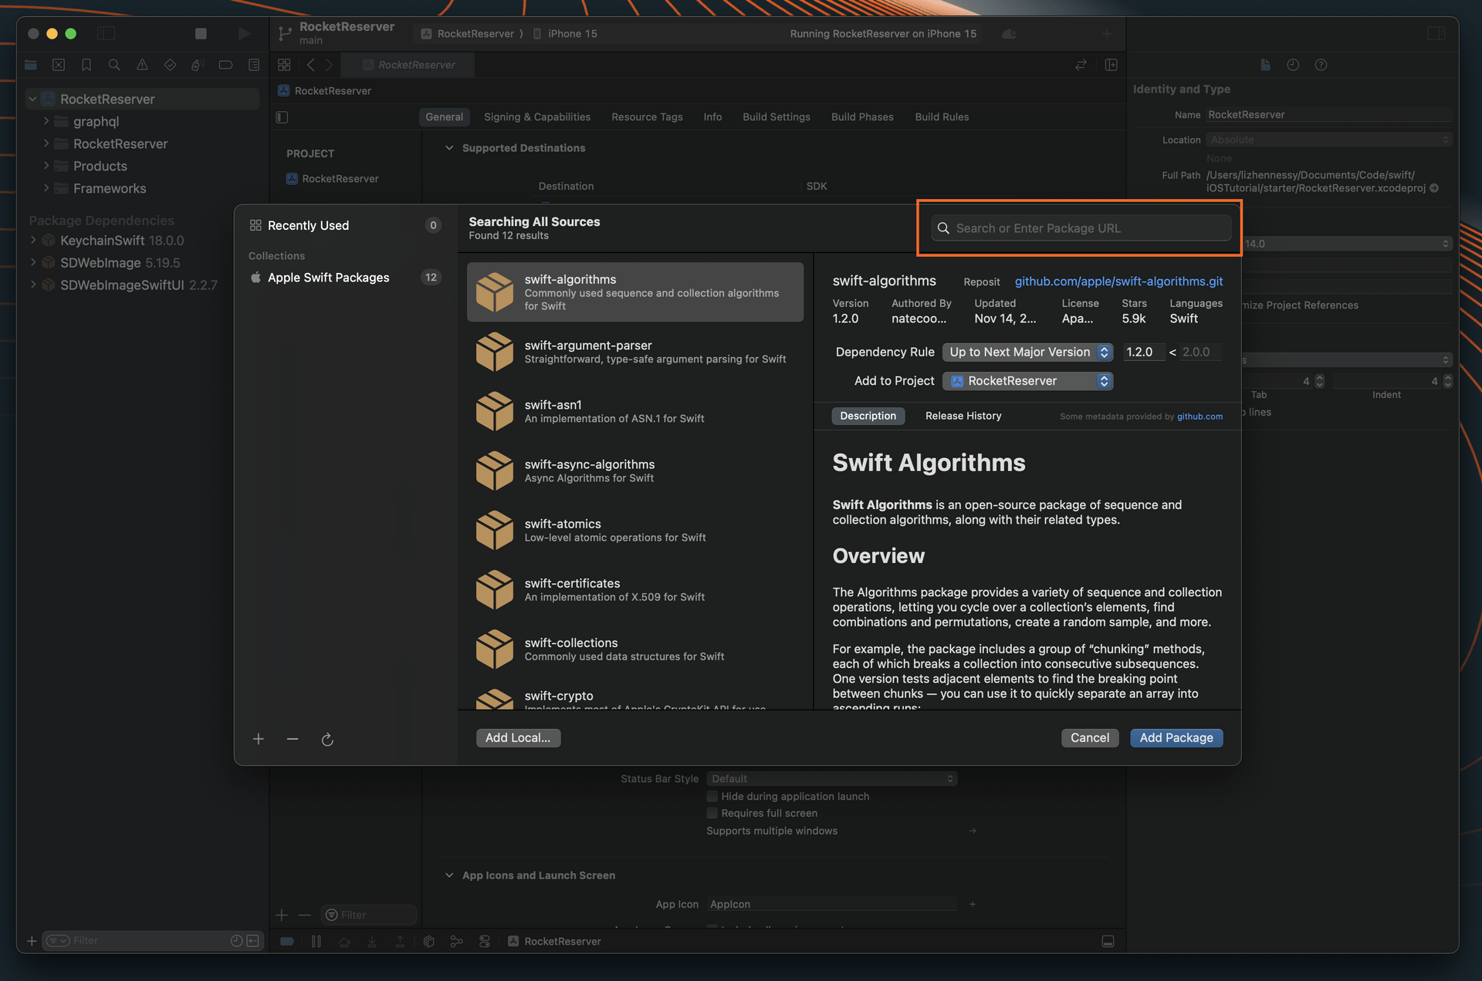Check the Requires full screen checkbox
Screen dimensions: 1482x981
[712, 813]
